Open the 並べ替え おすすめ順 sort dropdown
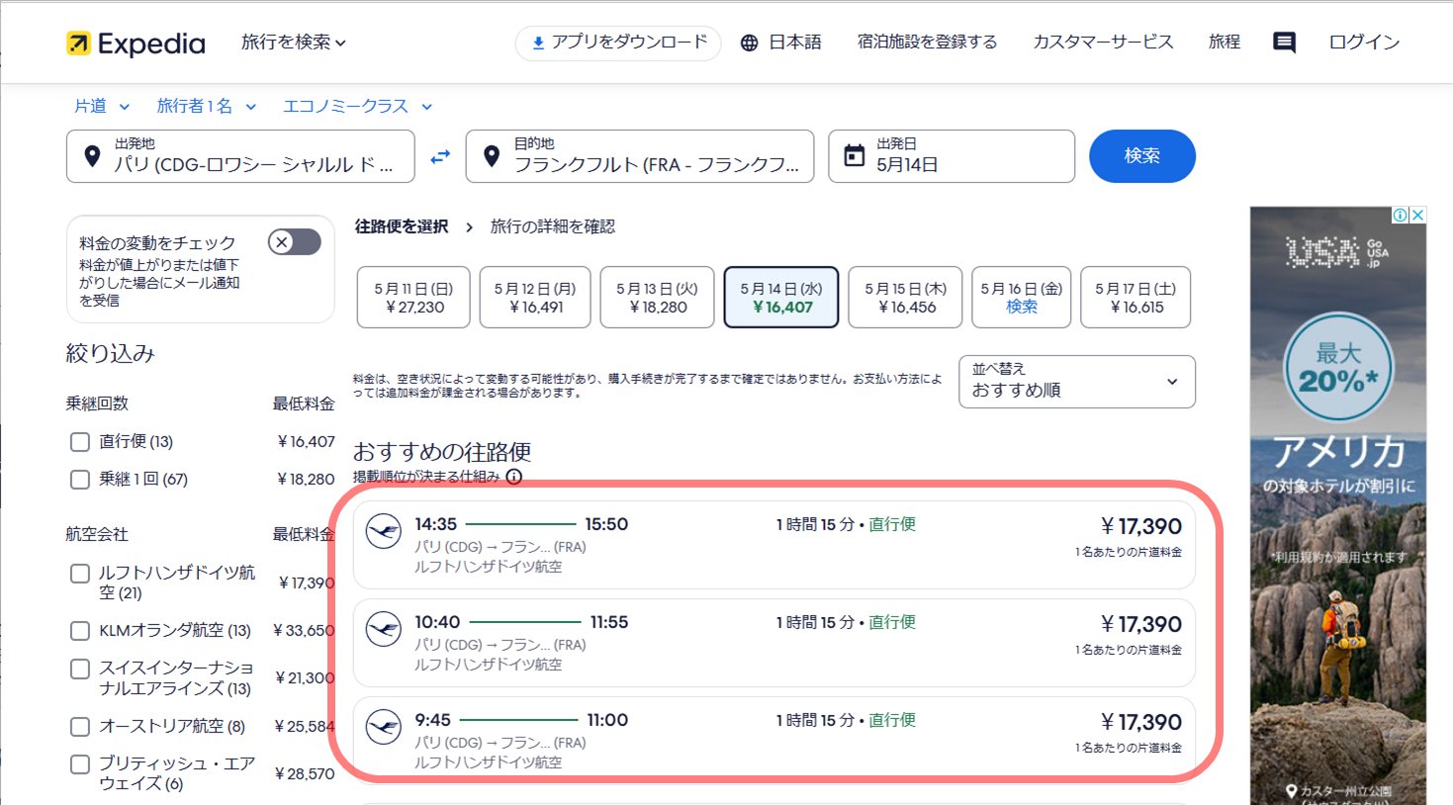The image size is (1453, 805). [1077, 382]
